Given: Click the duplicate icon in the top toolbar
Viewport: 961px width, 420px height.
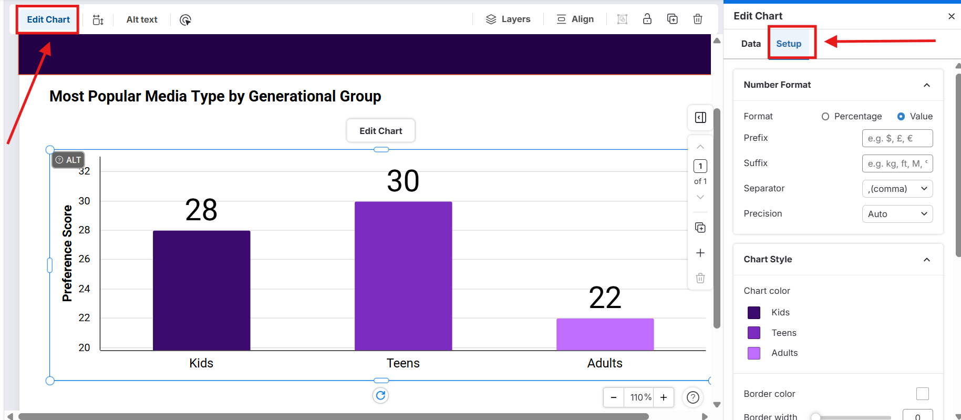Looking at the screenshot, I should (672, 19).
